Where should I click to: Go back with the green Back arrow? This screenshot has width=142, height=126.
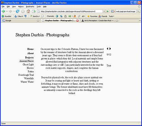point(3,11)
